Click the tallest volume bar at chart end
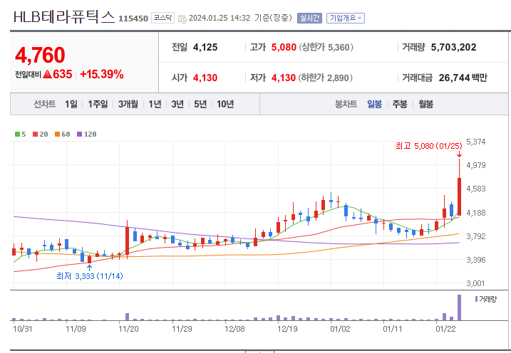Screen dimensions: 511x353 pos(459,307)
